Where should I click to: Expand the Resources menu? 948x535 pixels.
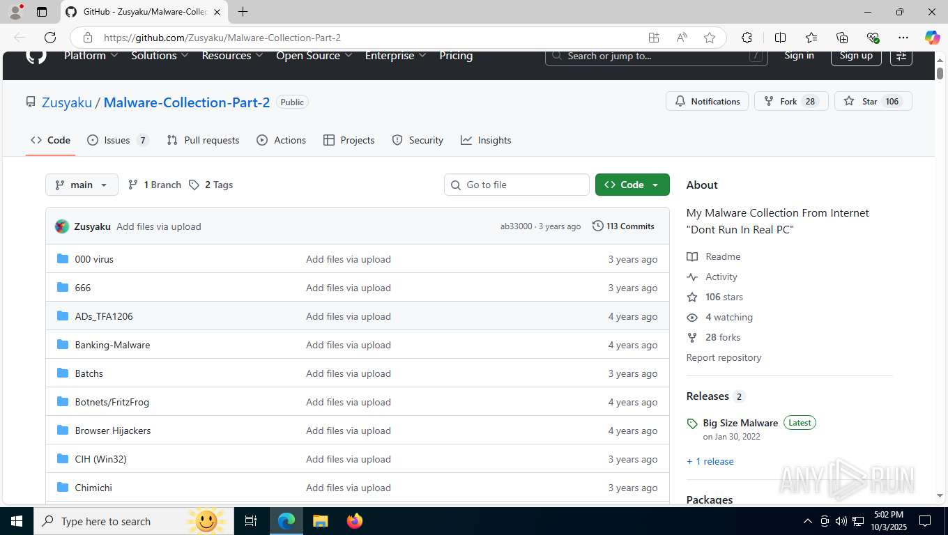point(233,56)
